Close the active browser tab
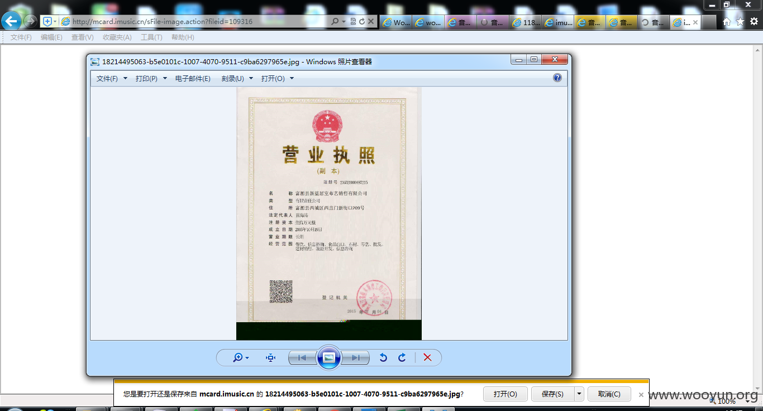This screenshot has width=763, height=411. point(695,22)
